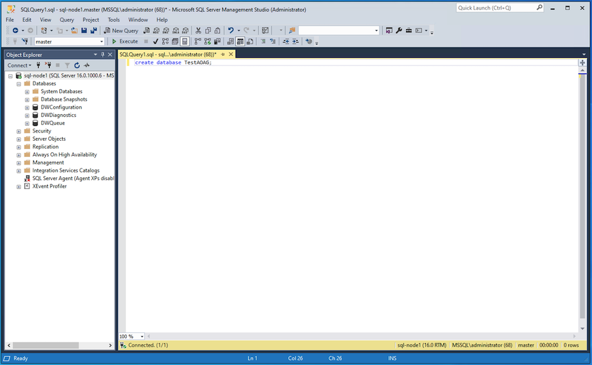Screen dimensions: 592x365
Task: Close the SQLQuery1.sql tab
Action: (x=231, y=54)
